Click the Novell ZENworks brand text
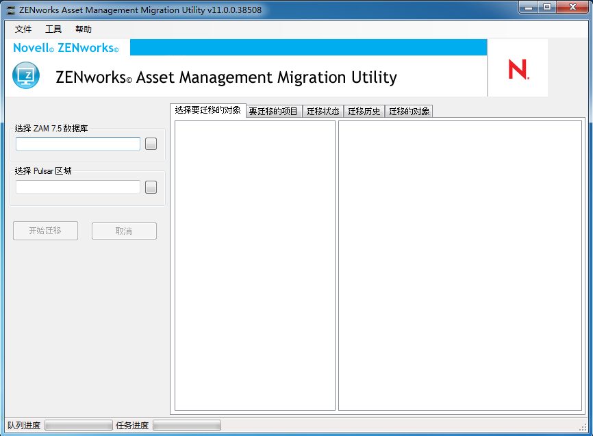This screenshot has height=436, width=593. [x=66, y=48]
